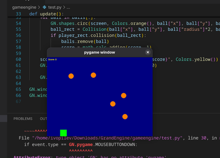This screenshot has width=220, height=158.
Task: Click line number 65 in the gutter
Action: pyautogui.click(x=18, y=90)
